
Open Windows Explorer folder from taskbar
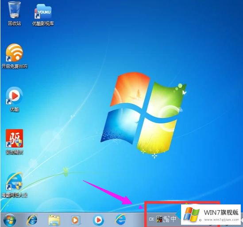tap(54, 220)
